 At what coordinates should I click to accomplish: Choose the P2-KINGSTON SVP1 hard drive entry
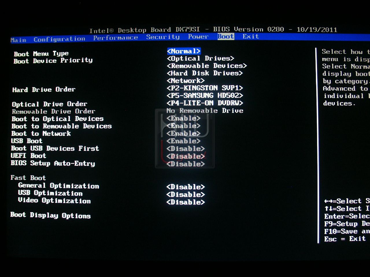click(205, 88)
